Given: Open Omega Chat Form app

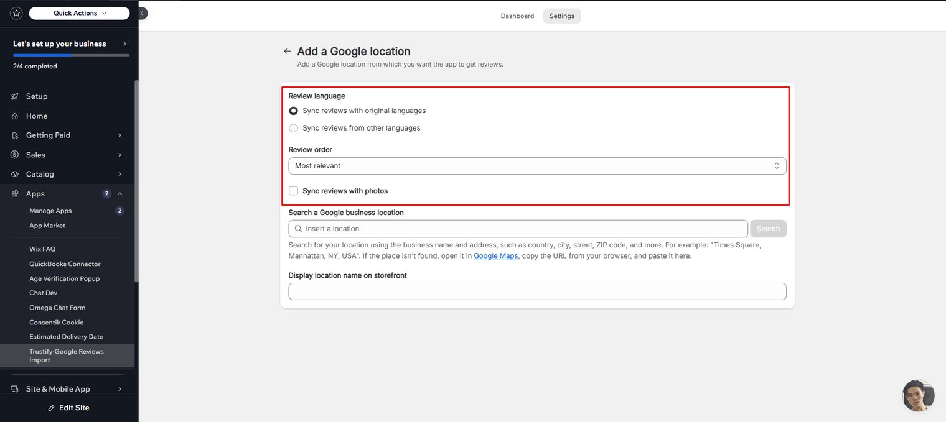Looking at the screenshot, I should click(57, 308).
